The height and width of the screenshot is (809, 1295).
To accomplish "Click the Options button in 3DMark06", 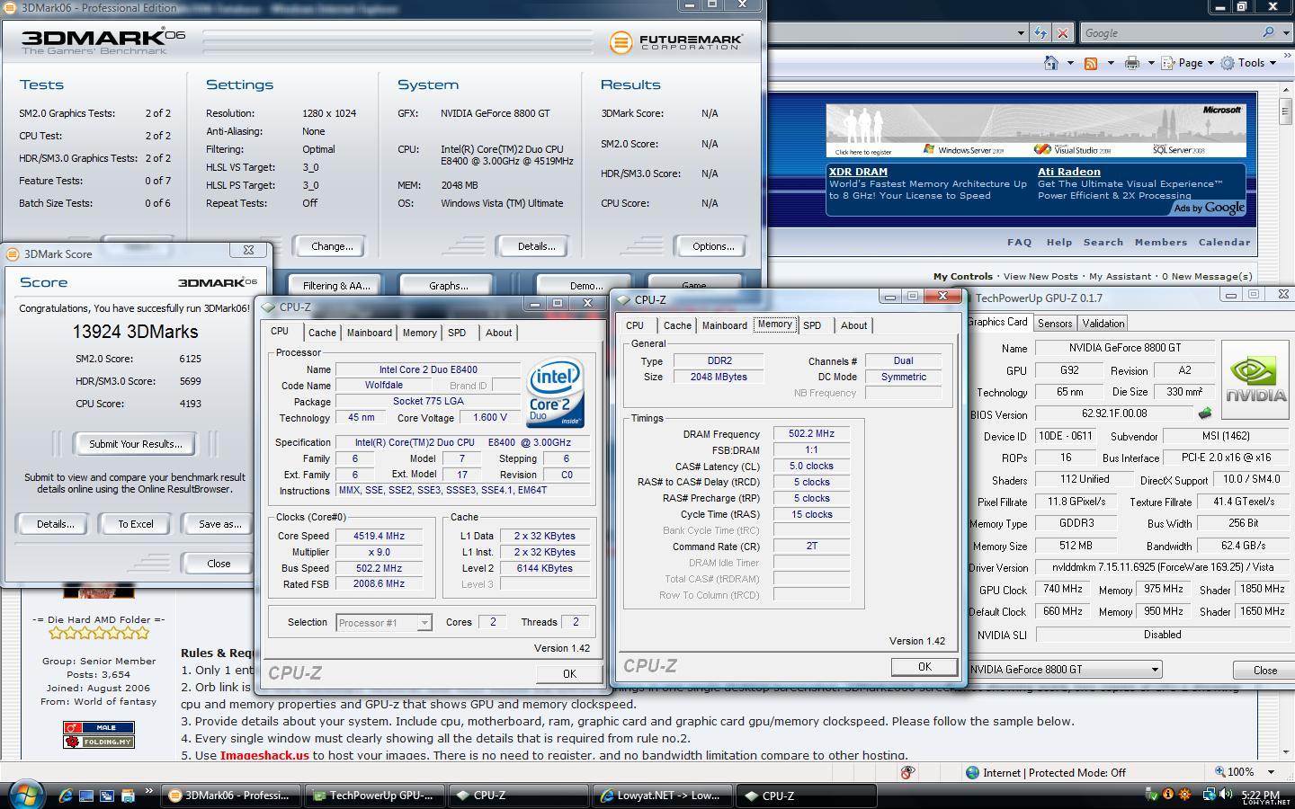I will (x=713, y=245).
